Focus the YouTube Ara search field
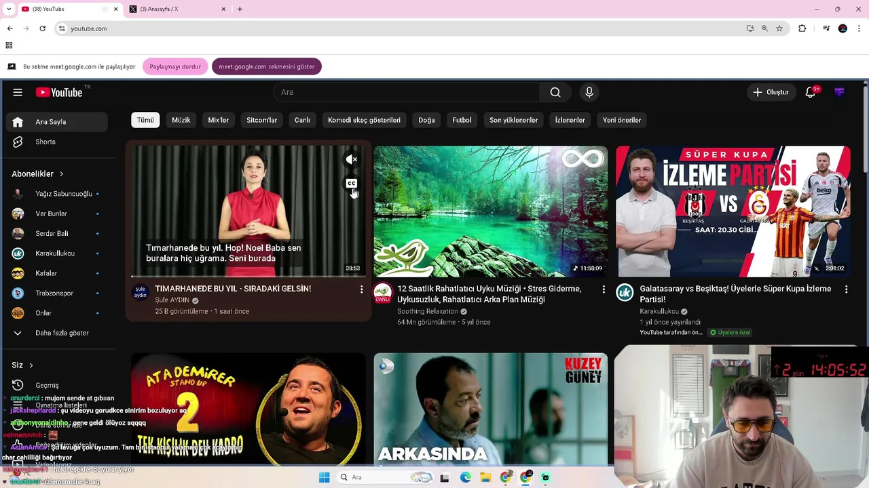 pyautogui.click(x=406, y=92)
